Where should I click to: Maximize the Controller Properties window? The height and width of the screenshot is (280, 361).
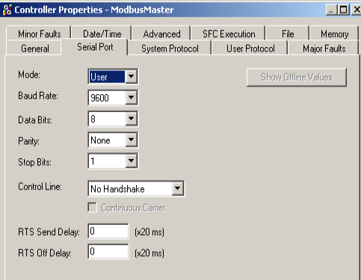344,10
